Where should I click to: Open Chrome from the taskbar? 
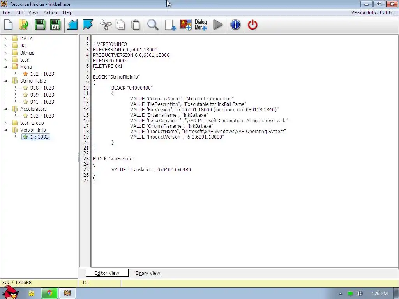[49, 293]
